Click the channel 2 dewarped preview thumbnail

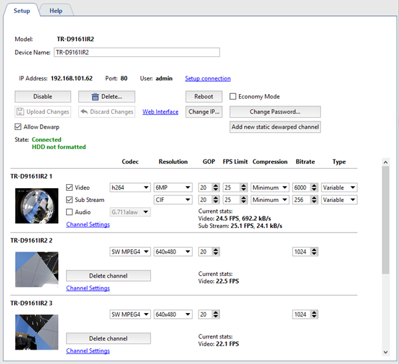pos(37,269)
